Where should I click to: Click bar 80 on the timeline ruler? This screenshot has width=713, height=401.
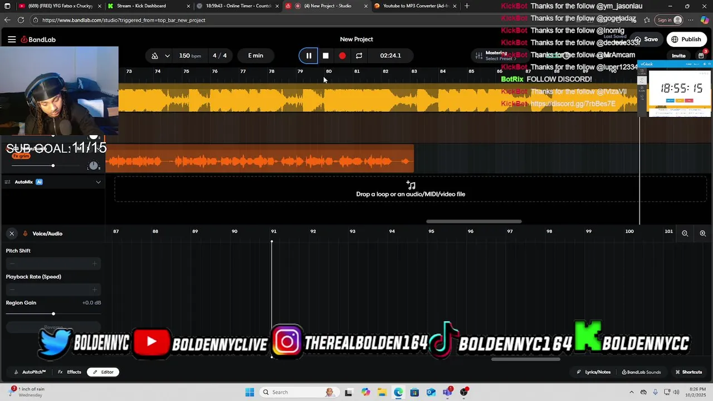pos(329,71)
